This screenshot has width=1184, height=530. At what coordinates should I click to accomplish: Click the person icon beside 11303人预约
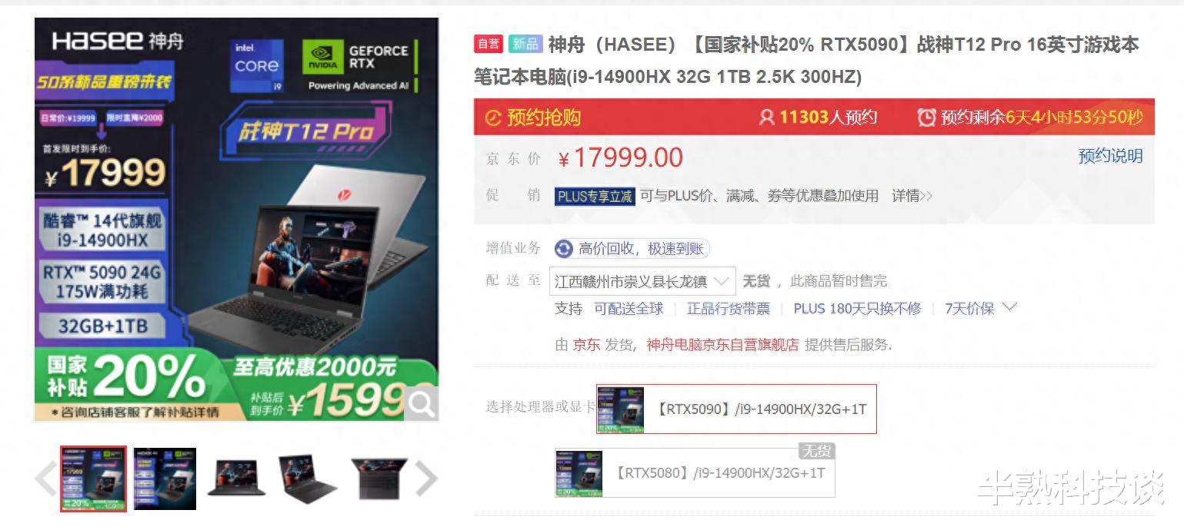(x=766, y=118)
